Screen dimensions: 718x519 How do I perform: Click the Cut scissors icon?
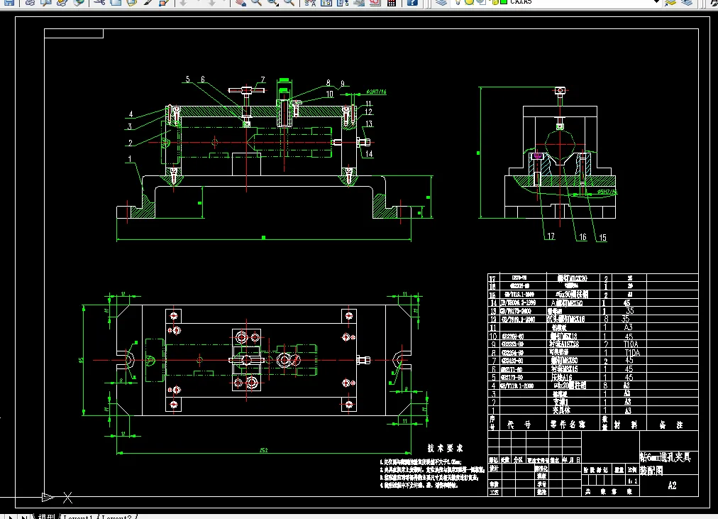coord(99,2)
